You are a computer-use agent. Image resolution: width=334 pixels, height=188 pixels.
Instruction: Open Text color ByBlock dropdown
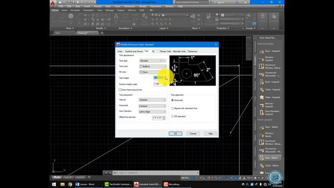[153, 66]
